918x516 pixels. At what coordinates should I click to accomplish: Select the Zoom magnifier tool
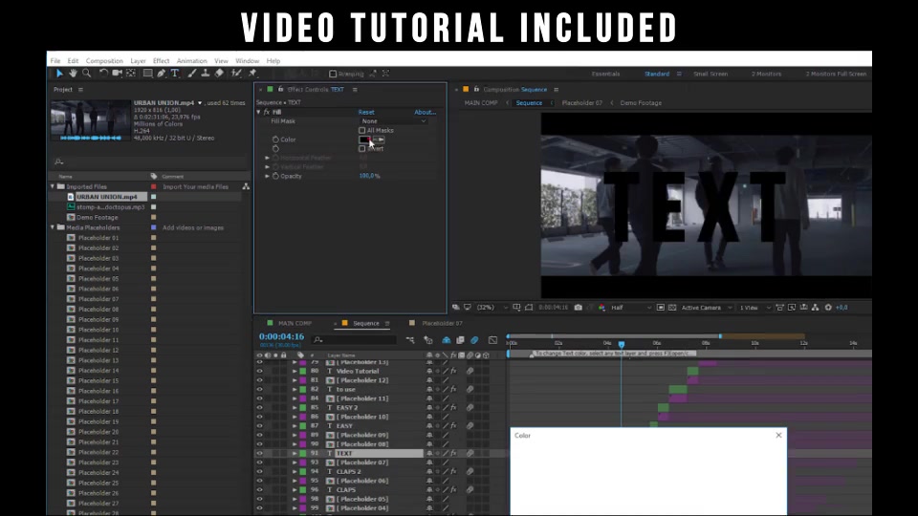click(87, 74)
